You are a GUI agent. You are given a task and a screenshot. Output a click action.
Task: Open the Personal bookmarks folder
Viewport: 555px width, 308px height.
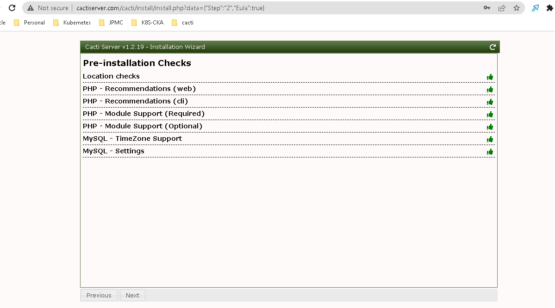(29, 23)
